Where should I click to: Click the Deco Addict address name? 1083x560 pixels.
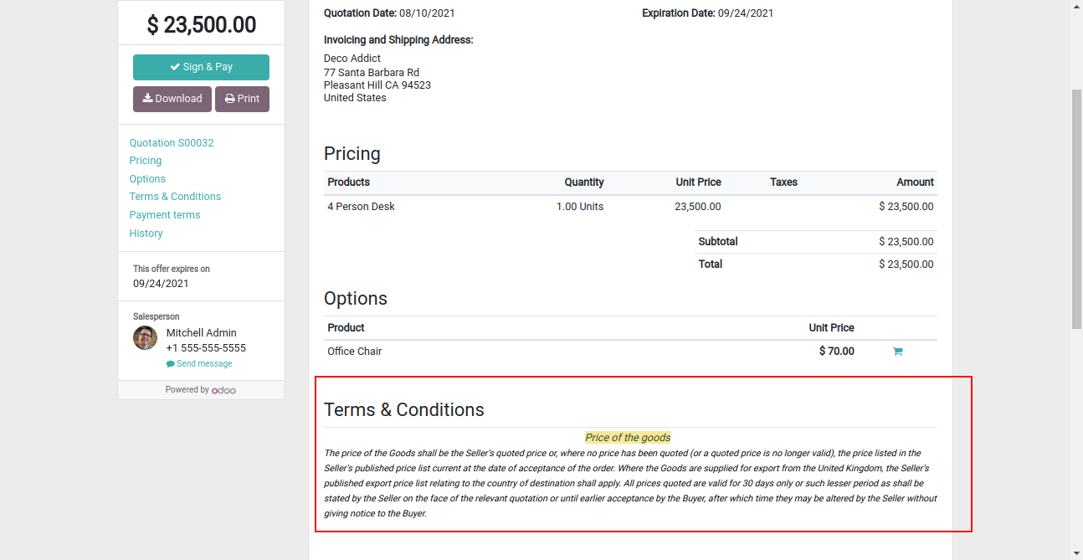(352, 59)
